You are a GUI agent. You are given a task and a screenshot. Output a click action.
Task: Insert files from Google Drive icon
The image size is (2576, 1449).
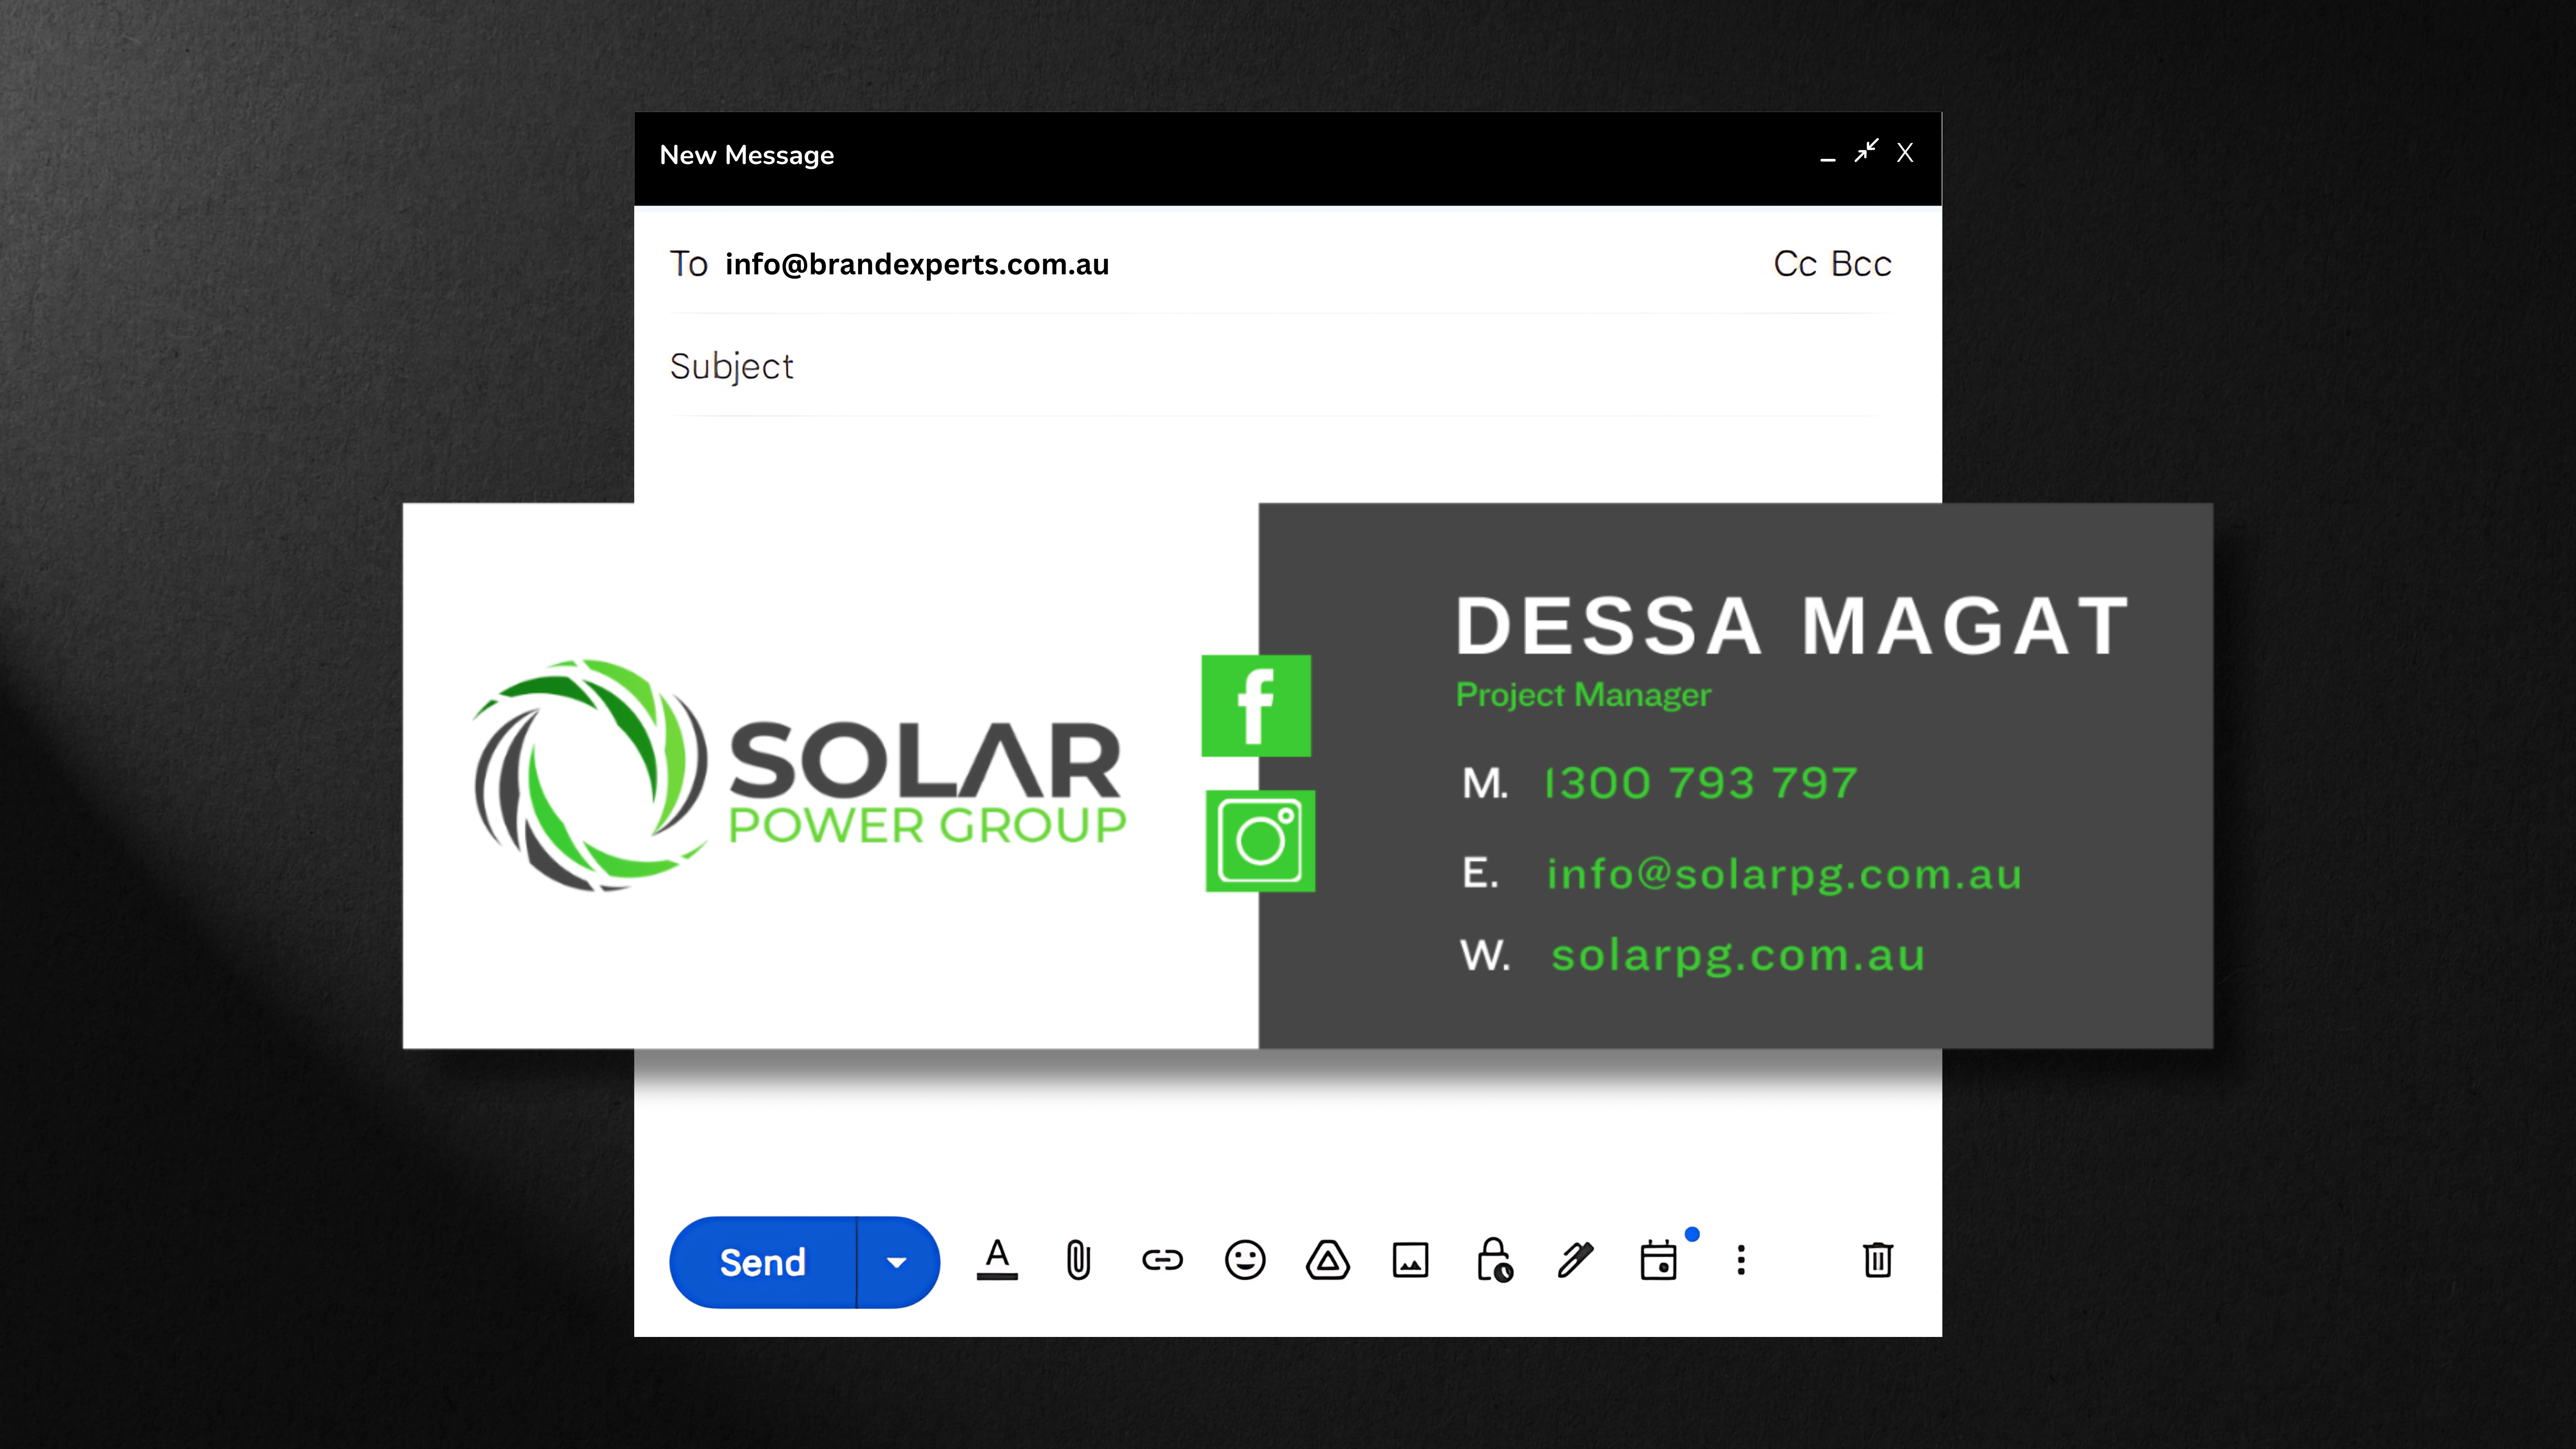coord(1328,1260)
